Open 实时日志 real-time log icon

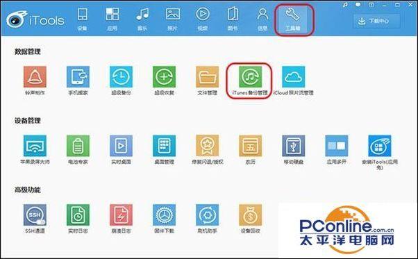click(78, 215)
